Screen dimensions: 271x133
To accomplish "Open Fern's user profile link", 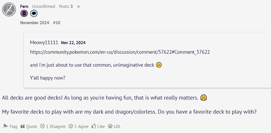I will (x=24, y=6).
